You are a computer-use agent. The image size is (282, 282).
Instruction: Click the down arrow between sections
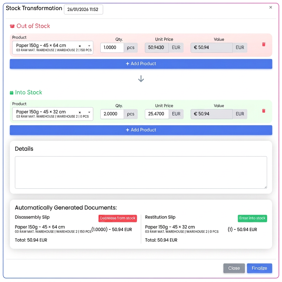pos(141,79)
